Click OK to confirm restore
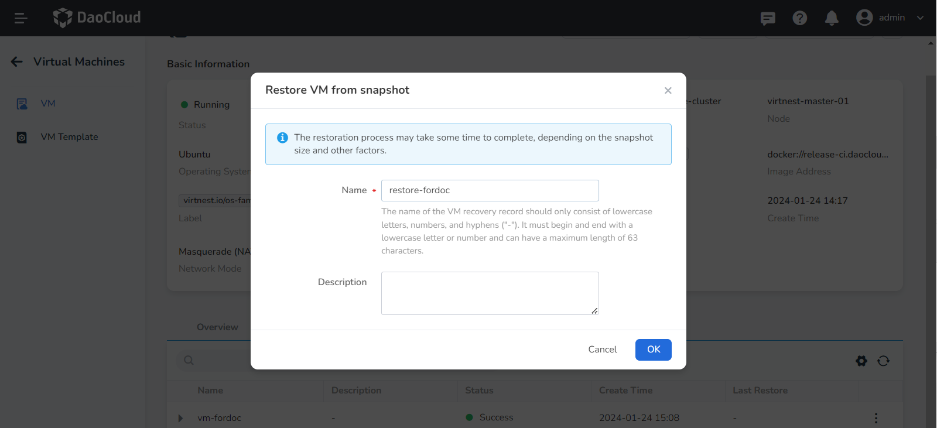This screenshot has height=428, width=937. coord(653,350)
